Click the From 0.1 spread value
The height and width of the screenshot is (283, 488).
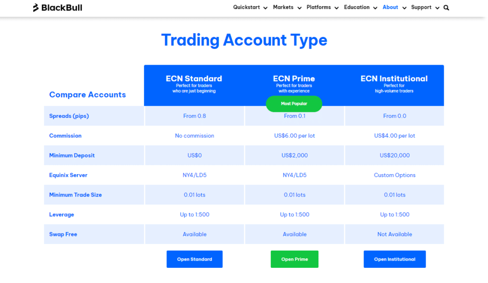coord(295,116)
